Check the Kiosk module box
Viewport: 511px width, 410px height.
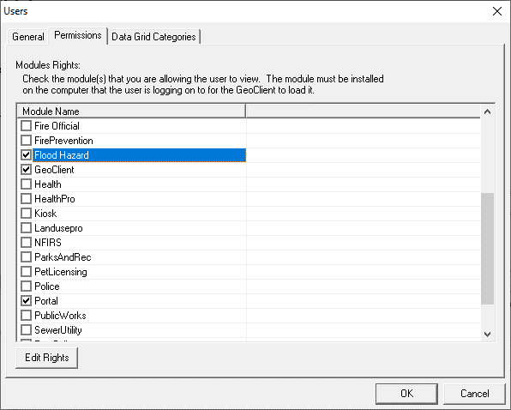click(x=26, y=214)
